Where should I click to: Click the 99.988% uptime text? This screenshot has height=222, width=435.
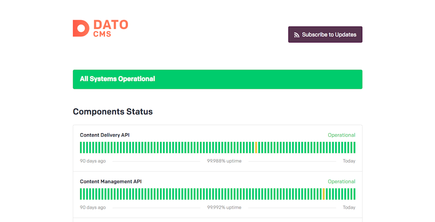pyautogui.click(x=224, y=161)
